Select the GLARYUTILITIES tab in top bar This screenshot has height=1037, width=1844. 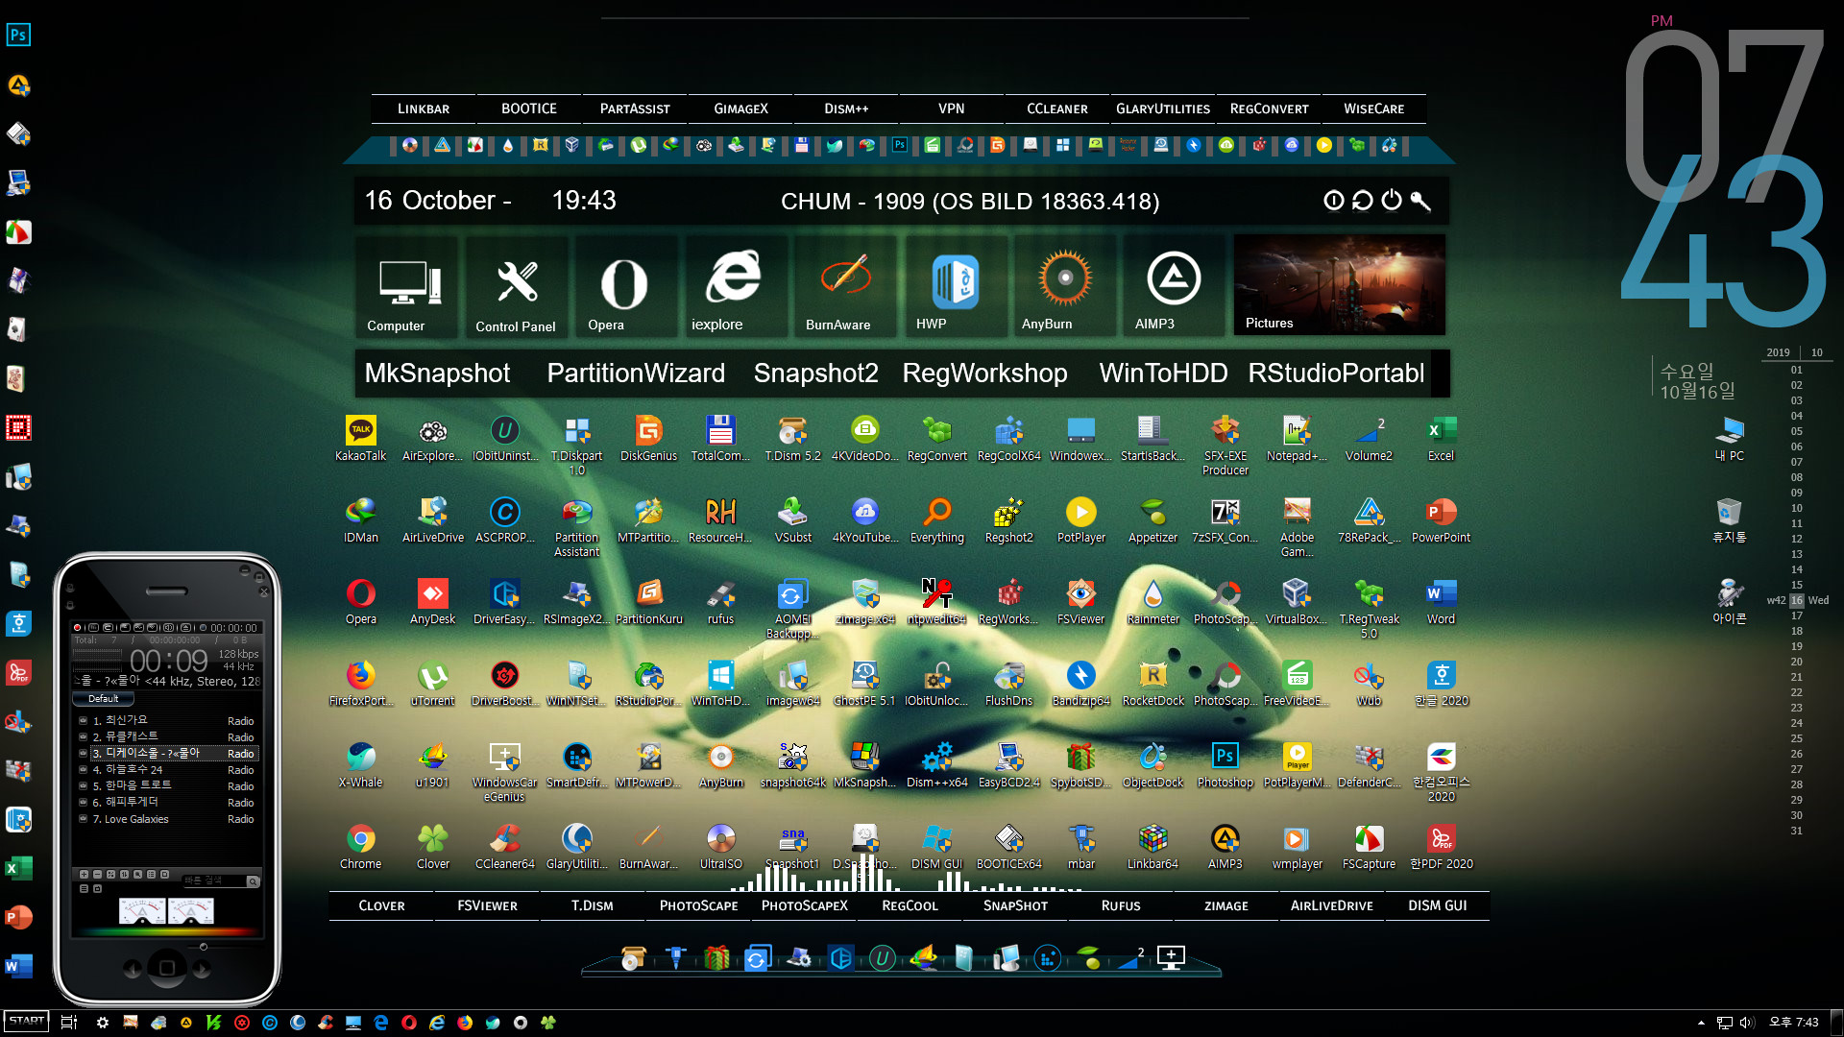1163,109
